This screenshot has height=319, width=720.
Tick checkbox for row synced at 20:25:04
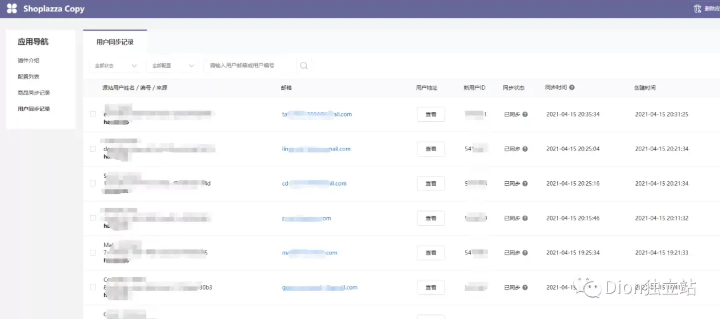pyautogui.click(x=93, y=149)
